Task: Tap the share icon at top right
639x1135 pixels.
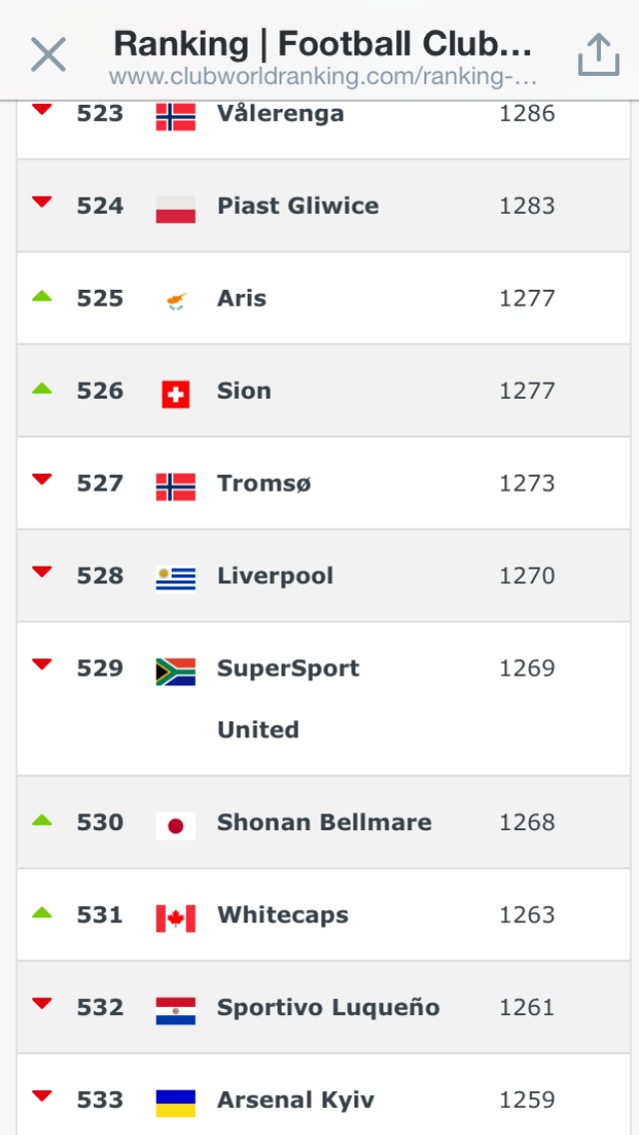Action: click(x=598, y=54)
